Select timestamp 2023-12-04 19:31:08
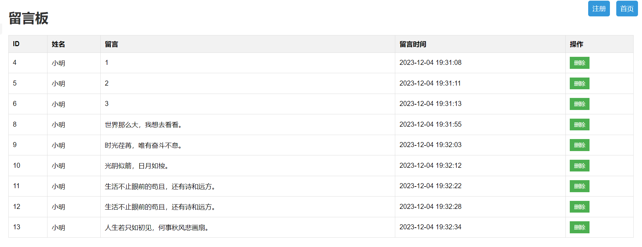The width and height of the screenshot is (642, 247). coord(430,63)
